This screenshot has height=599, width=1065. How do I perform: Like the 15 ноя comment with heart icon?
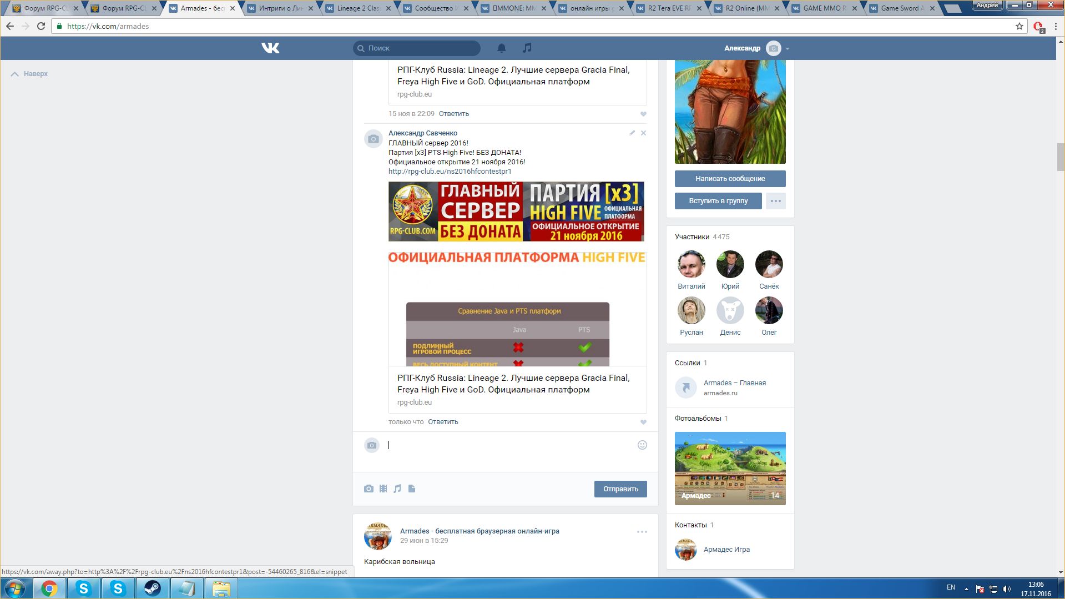(x=643, y=114)
